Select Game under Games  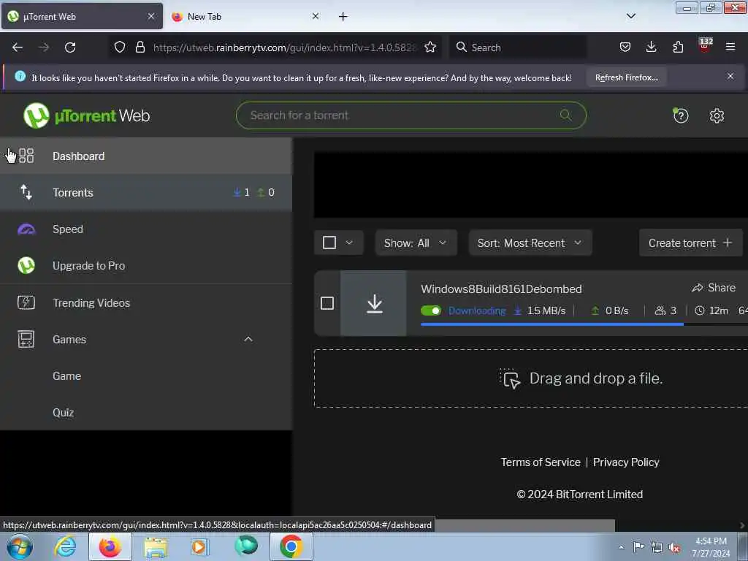pos(146,376)
